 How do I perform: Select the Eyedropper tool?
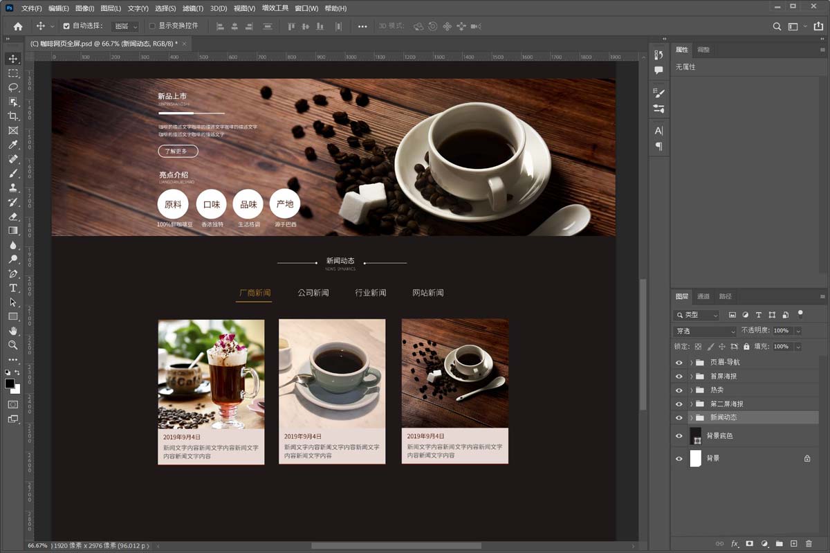coord(12,145)
